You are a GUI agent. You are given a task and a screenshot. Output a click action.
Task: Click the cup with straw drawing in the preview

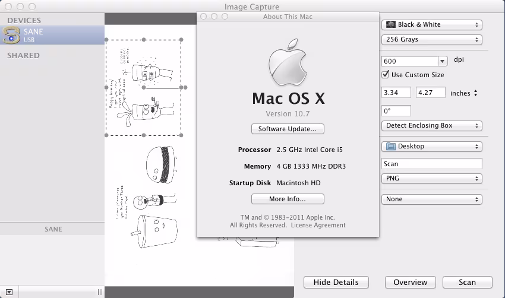tap(154, 231)
